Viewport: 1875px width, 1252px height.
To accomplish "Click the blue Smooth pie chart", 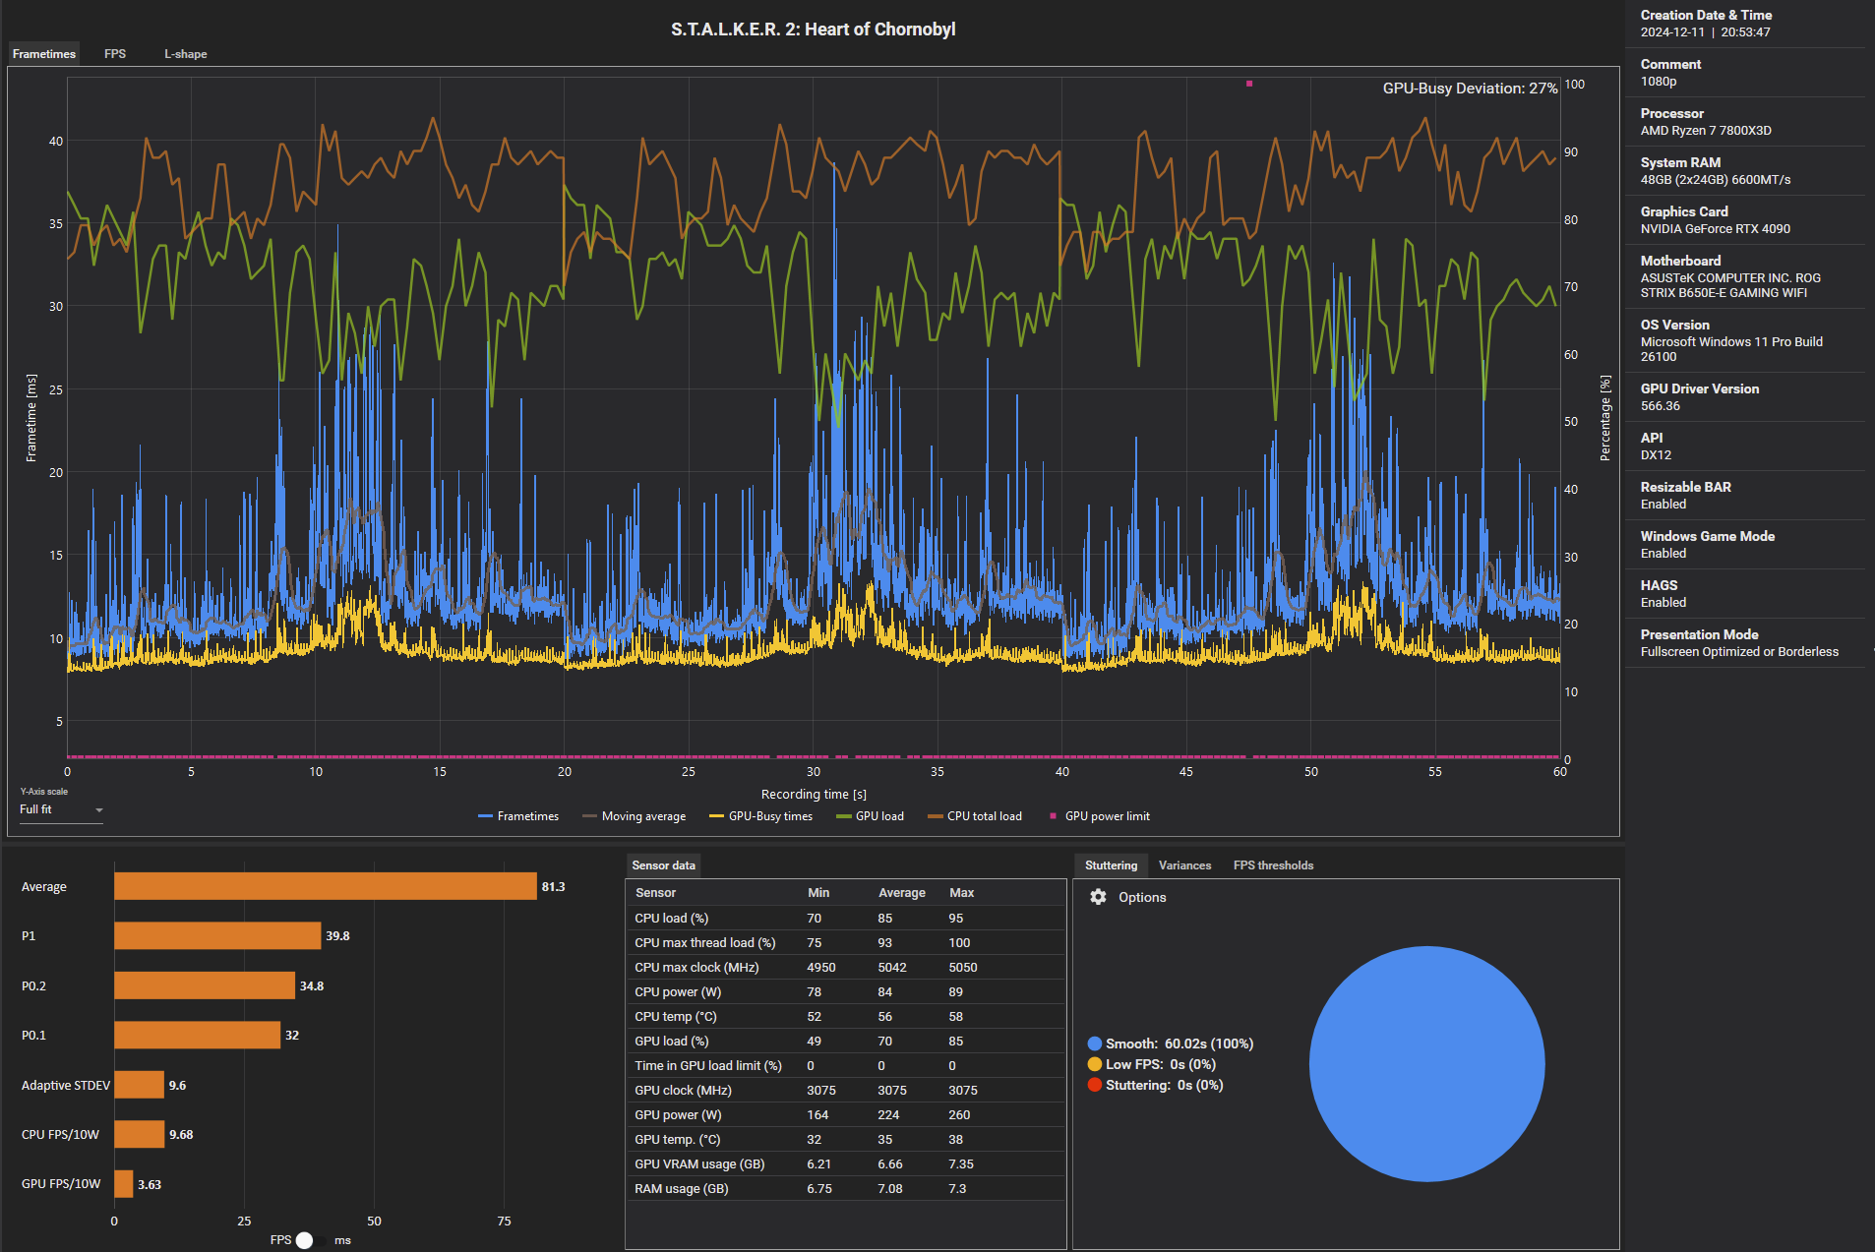I will tap(1426, 1064).
